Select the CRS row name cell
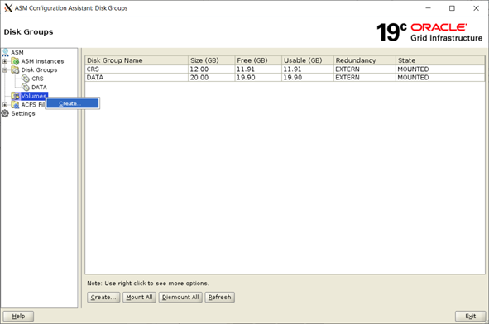The height and width of the screenshot is (324, 489). 137,69
